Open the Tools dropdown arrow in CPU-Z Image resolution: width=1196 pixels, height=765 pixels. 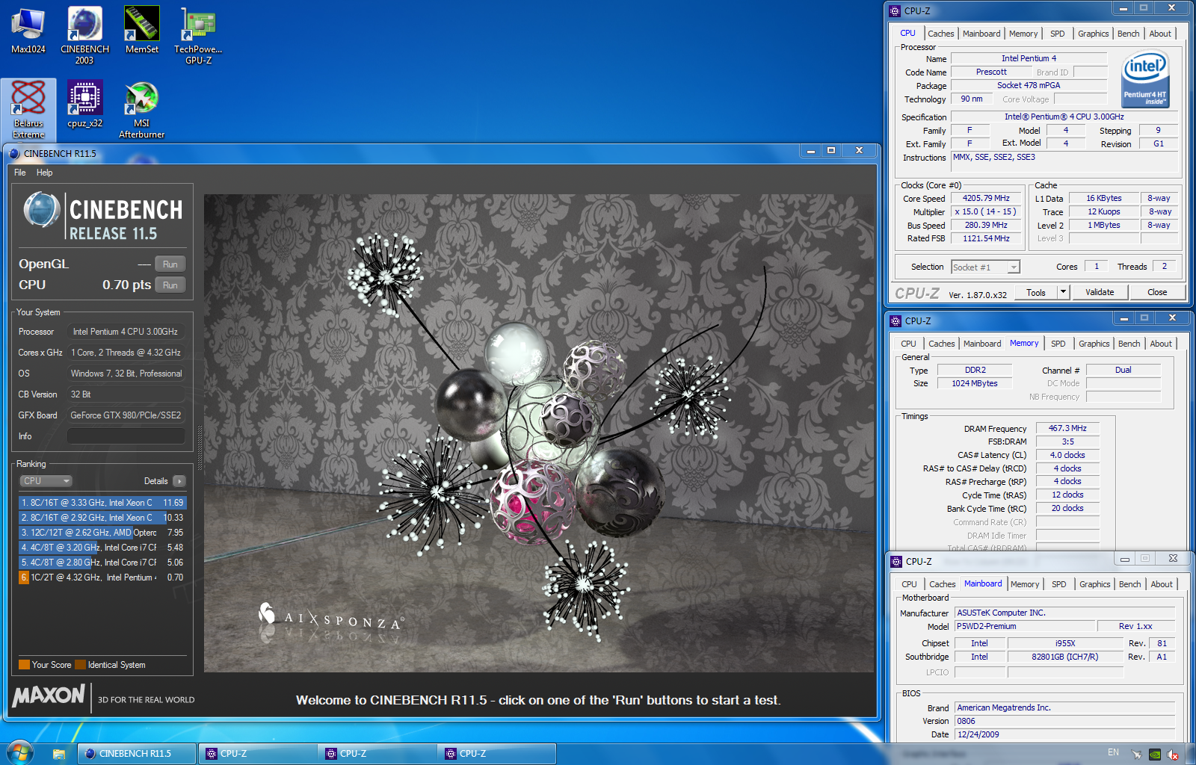1063,292
